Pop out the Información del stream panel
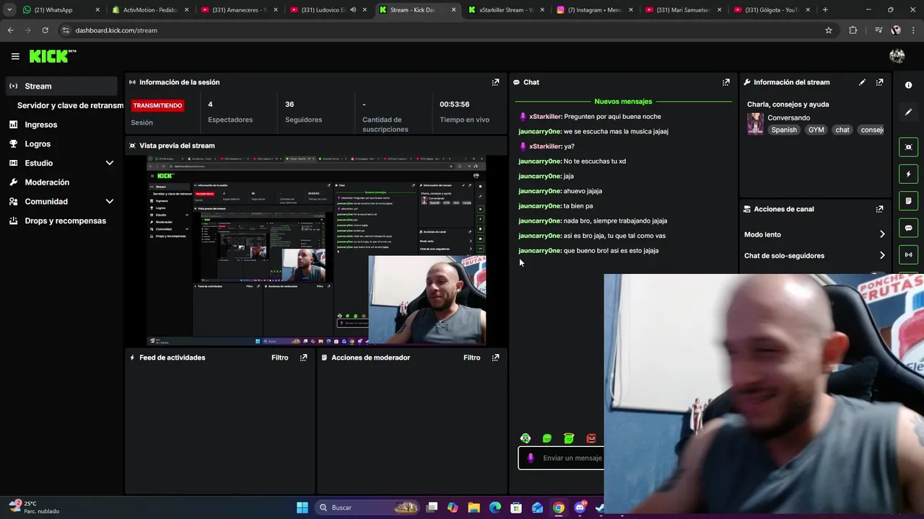The width and height of the screenshot is (924, 519). pyautogui.click(x=879, y=82)
